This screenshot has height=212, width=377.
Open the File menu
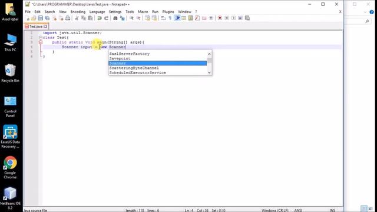pos(28,12)
